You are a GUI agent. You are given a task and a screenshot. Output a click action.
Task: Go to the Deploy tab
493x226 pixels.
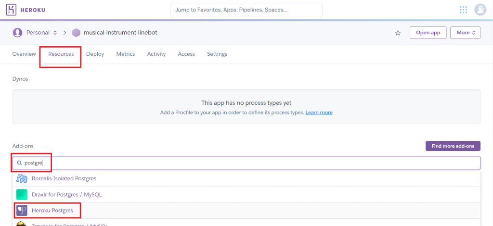click(x=95, y=54)
